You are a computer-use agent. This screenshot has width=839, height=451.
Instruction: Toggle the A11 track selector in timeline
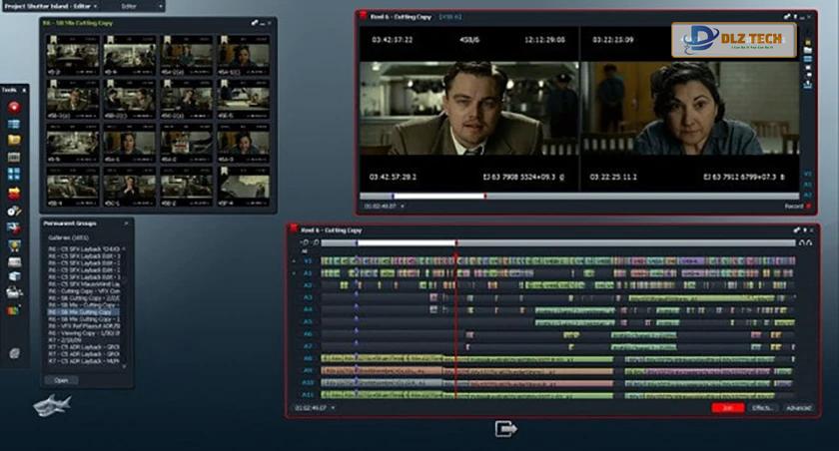(x=308, y=395)
